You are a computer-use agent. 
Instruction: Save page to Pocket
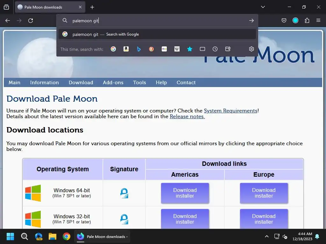pos(284,20)
